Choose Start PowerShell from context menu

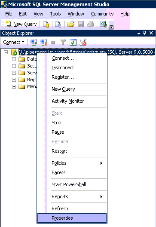(x=72, y=184)
